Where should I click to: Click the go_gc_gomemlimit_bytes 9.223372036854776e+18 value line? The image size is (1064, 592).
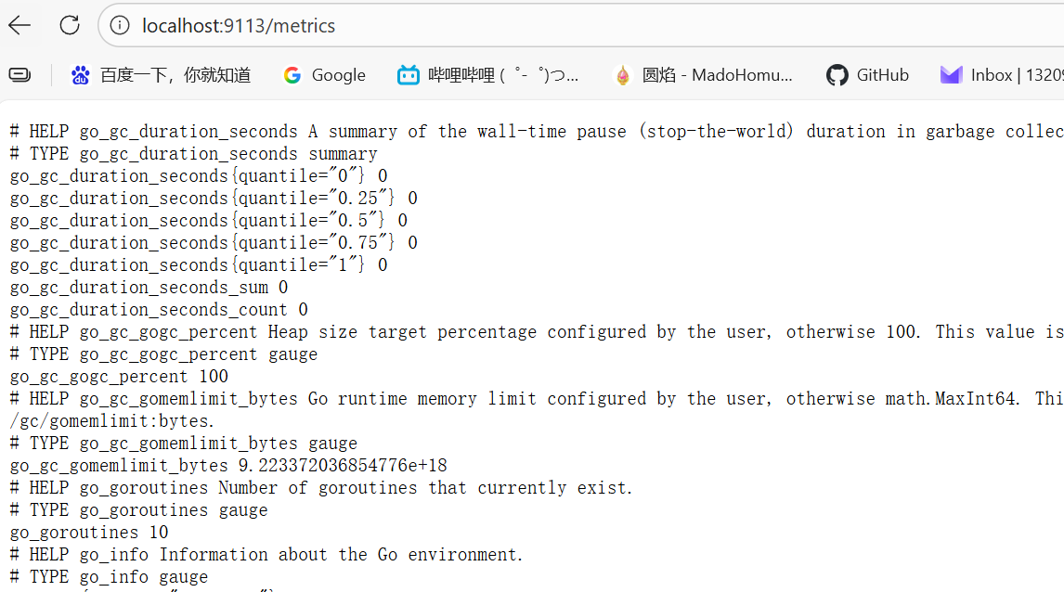coord(228,466)
